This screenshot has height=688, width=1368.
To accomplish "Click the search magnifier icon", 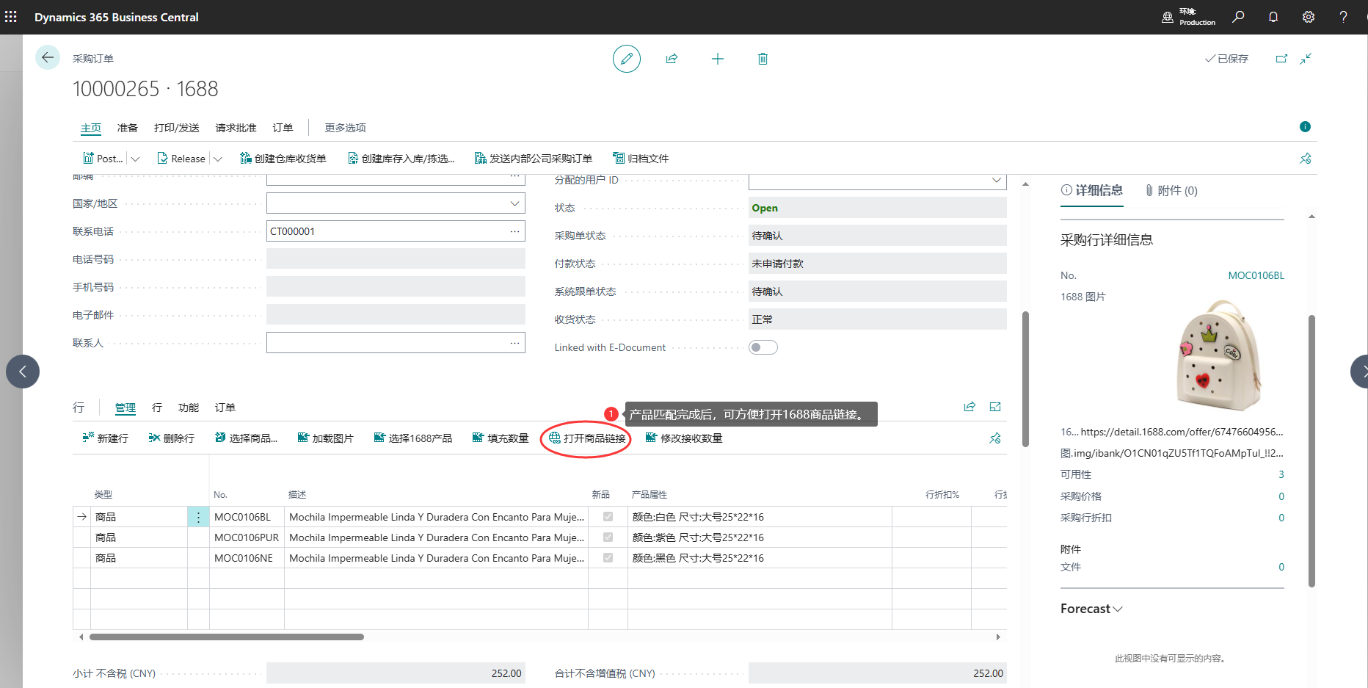I will pyautogui.click(x=1238, y=17).
